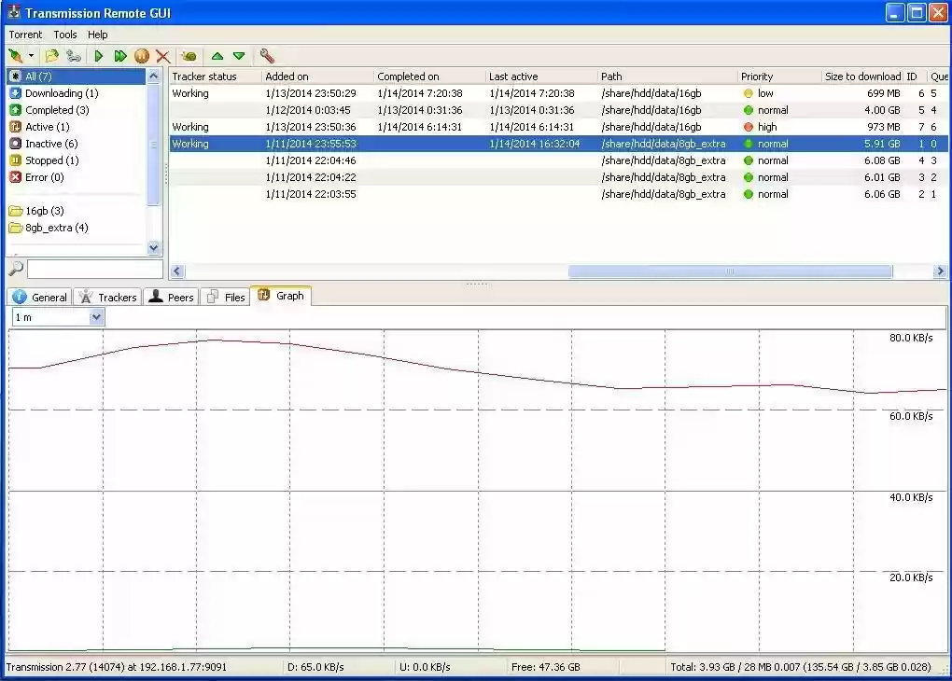The image size is (952, 681).
Task: Click Transmission 2.77 server status text
Action: 117,667
